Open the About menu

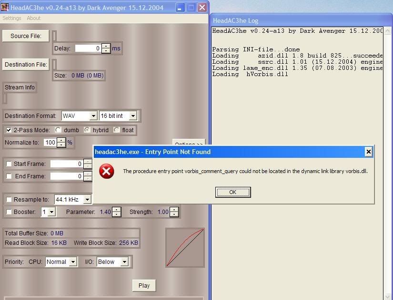[34, 18]
